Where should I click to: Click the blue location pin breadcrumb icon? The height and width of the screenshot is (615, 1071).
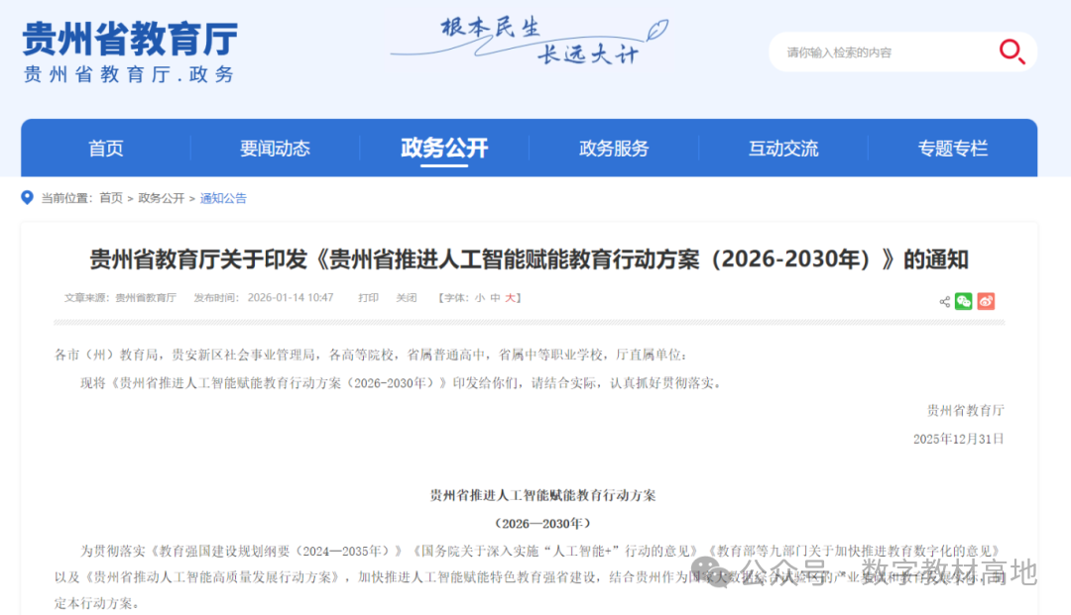pos(26,197)
